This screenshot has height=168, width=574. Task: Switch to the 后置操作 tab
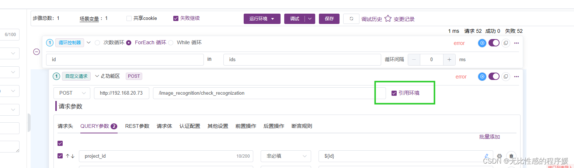pyautogui.click(x=274, y=126)
